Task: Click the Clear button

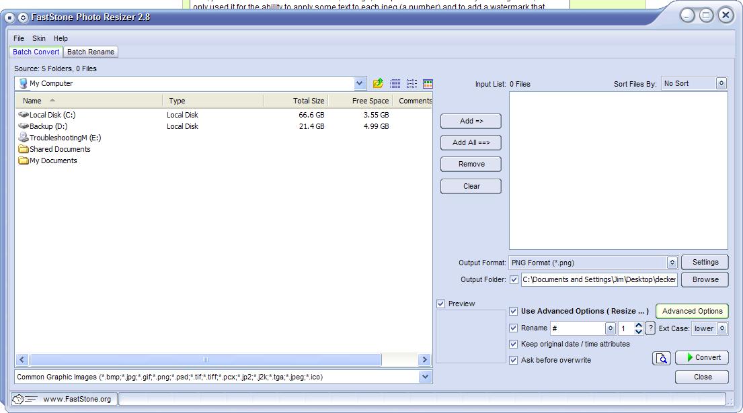Action: (x=471, y=187)
